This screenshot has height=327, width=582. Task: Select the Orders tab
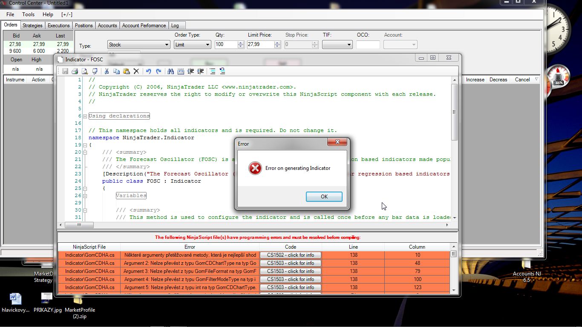[x=11, y=25]
